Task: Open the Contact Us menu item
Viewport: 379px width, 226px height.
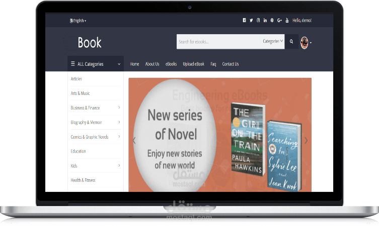Action: click(231, 64)
